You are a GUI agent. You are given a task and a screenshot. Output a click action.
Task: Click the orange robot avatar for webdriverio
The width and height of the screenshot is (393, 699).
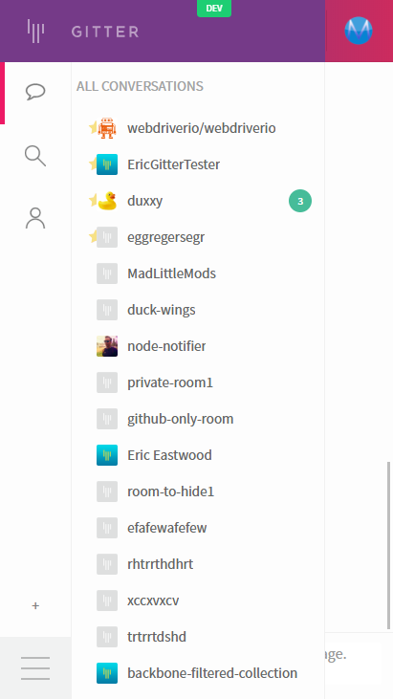coord(107,128)
